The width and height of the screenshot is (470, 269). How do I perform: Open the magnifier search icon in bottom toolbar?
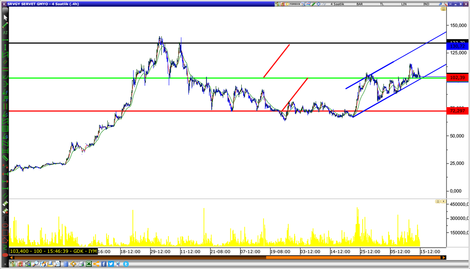(35, 264)
